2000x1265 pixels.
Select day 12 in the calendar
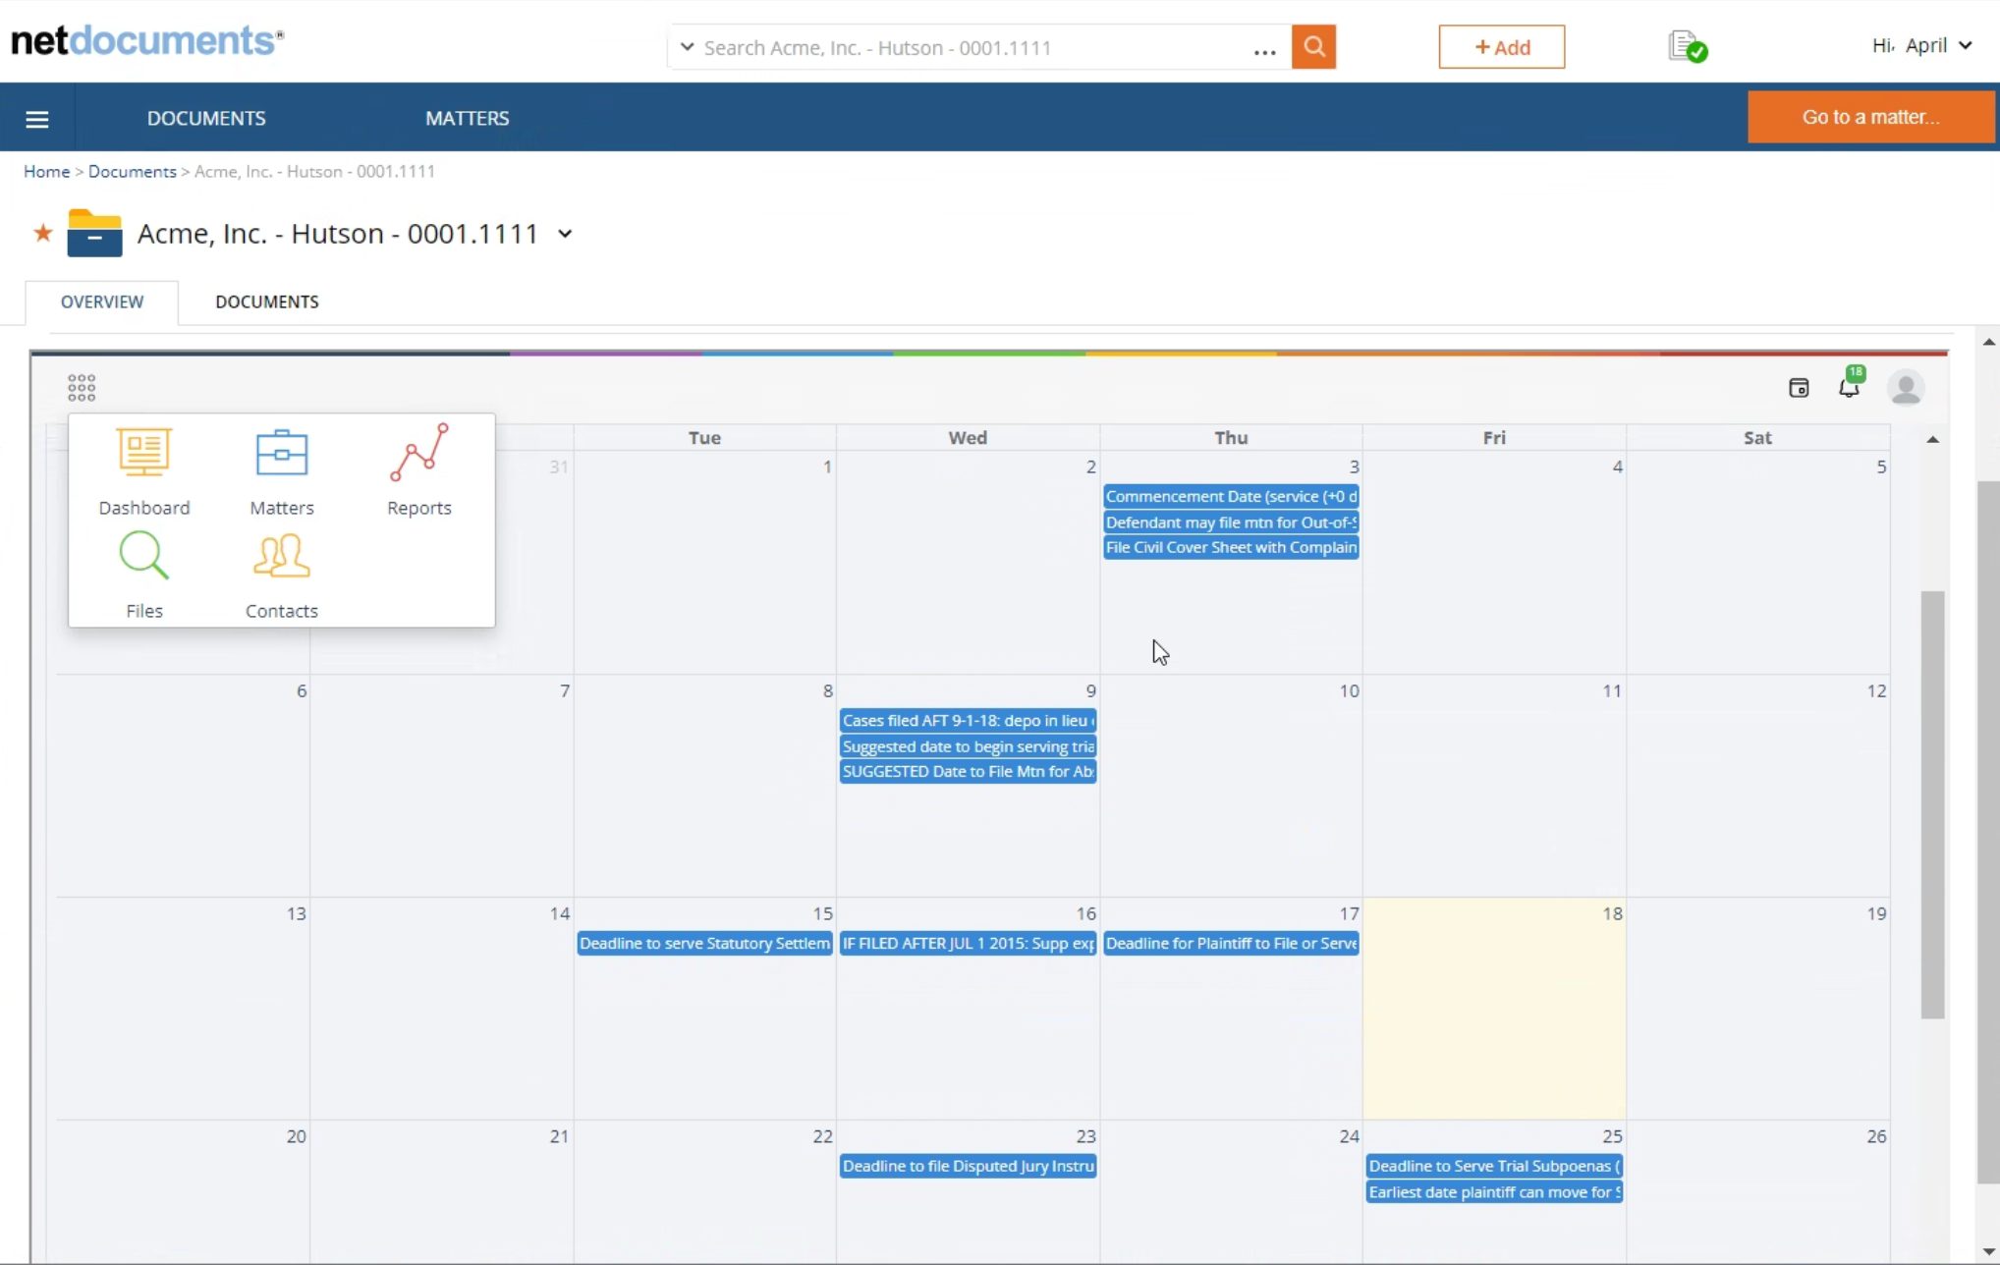tap(1758, 785)
